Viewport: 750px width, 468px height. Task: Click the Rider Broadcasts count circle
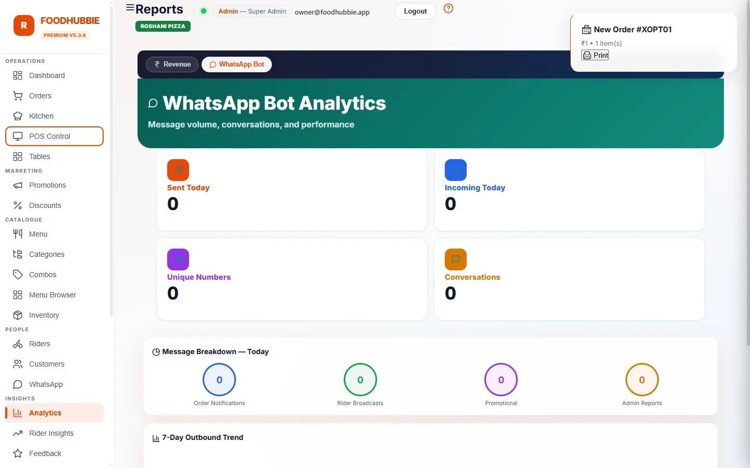pyautogui.click(x=360, y=380)
